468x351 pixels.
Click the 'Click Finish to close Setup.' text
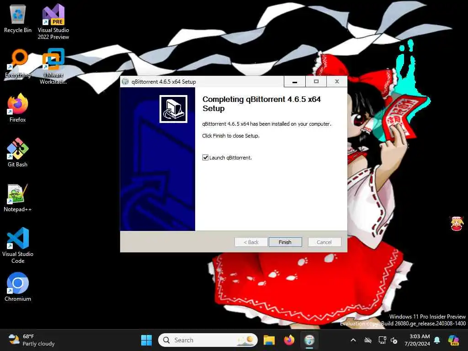click(x=231, y=136)
